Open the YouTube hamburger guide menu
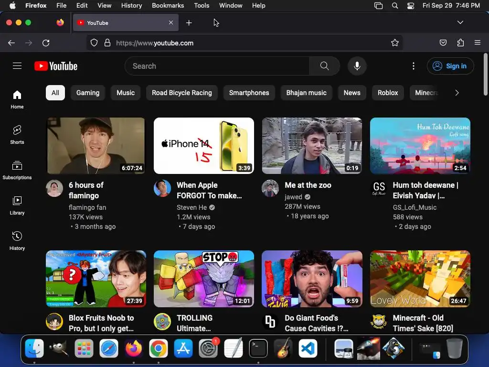Viewport: 489px width, 367px height. tap(17, 66)
